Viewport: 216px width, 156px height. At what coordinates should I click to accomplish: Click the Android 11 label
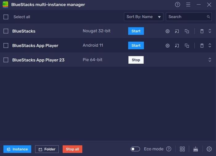(x=93, y=45)
